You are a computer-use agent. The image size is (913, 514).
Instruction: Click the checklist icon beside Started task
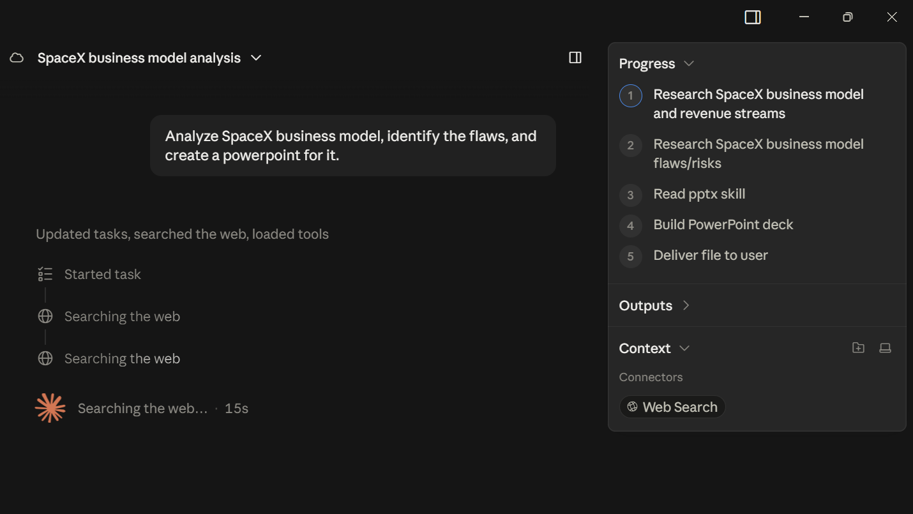(x=45, y=275)
